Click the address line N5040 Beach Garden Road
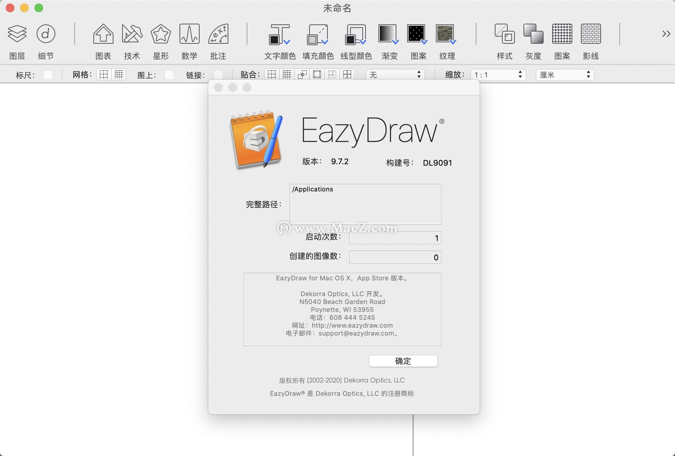Viewport: 675px width, 456px height. point(342,302)
